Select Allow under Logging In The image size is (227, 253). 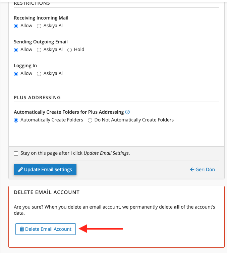[x=16, y=74]
